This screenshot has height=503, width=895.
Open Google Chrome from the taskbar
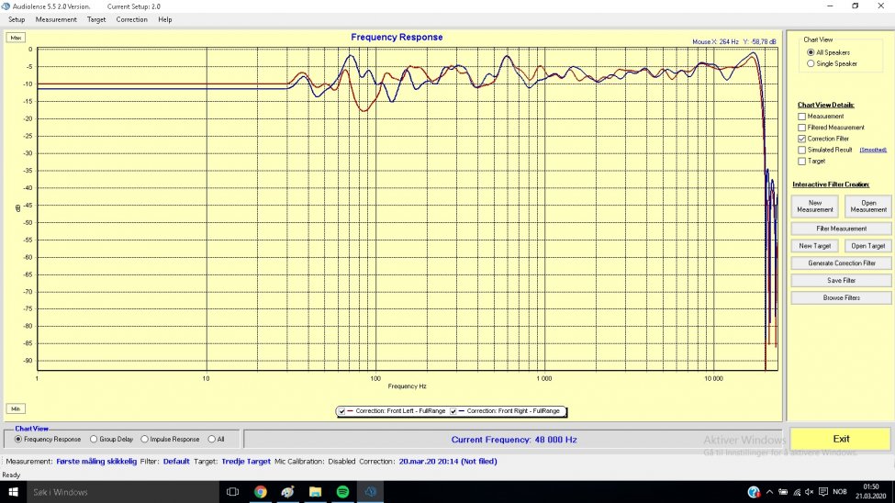pos(261,492)
